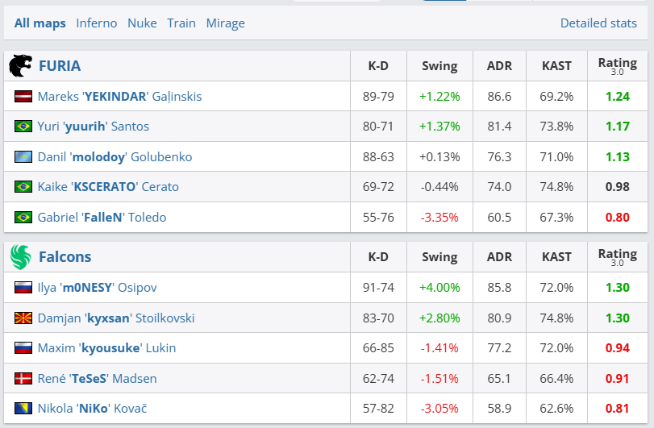Switch to the Inferno map tab
Viewport: 654px width, 428px height.
click(97, 23)
